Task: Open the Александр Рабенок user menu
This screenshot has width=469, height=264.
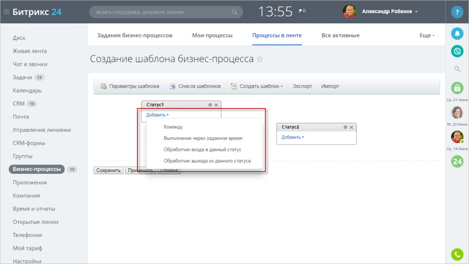Action: point(389,11)
